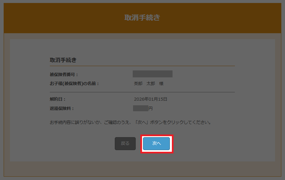This screenshot has width=285, height=180.
Task: Click the surname 茶部 in the name value
Action: click(138, 84)
